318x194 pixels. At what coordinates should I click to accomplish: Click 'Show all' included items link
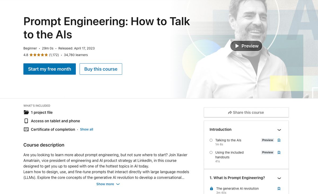[x=86, y=130]
